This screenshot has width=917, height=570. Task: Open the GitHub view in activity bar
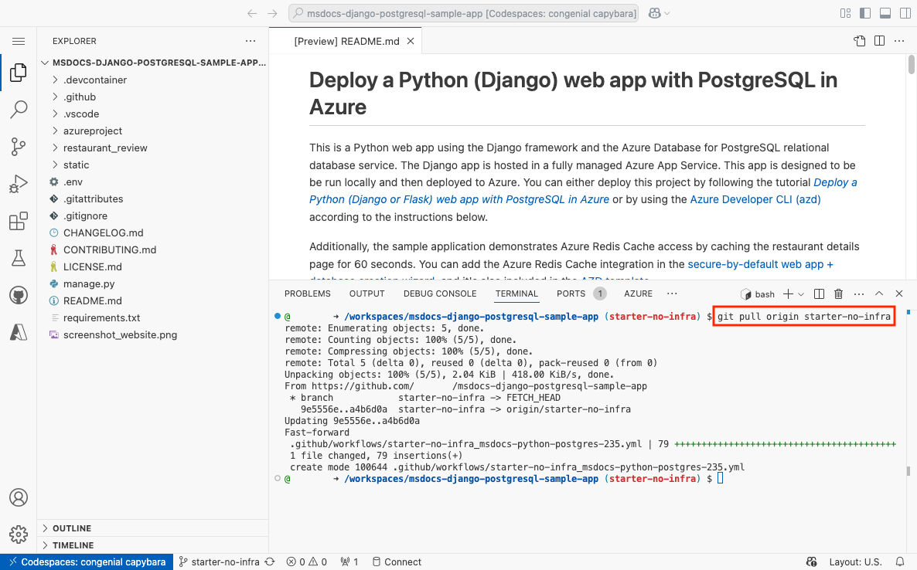click(19, 294)
